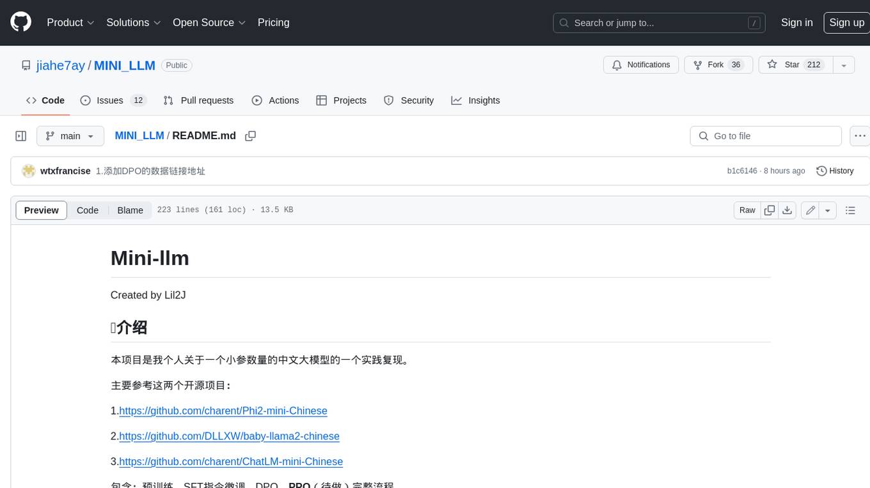Open the star lists dropdown arrow

(843, 65)
